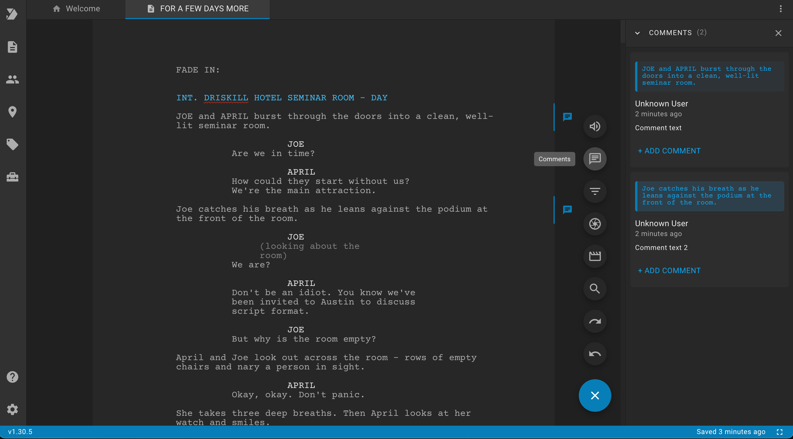Open the filter options button
This screenshot has height=439, width=793.
595,191
